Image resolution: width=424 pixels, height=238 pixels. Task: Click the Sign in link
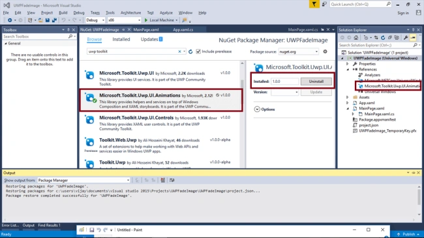(403, 13)
